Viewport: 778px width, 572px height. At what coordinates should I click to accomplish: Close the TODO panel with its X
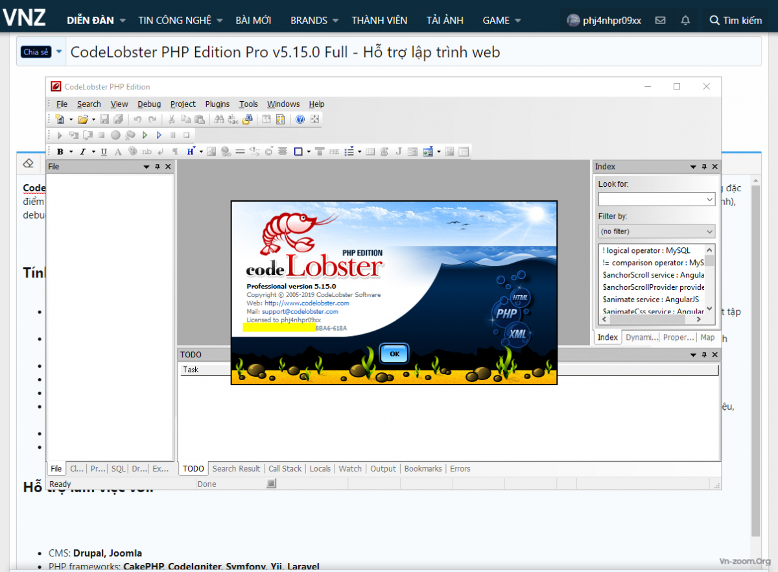pos(714,355)
